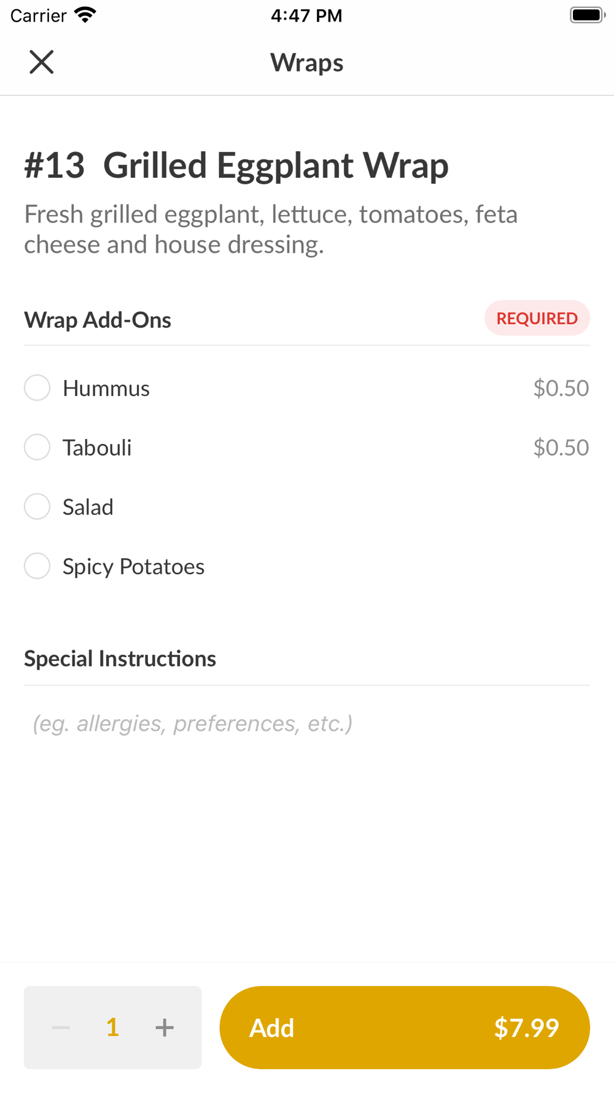Tap the Wraps header title
The width and height of the screenshot is (614, 1093).
pyautogui.click(x=307, y=63)
